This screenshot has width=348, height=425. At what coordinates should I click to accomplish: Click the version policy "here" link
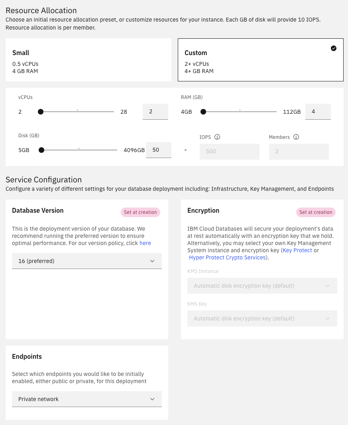coord(145,243)
